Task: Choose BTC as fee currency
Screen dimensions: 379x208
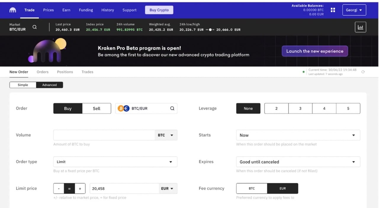Action: point(252,188)
